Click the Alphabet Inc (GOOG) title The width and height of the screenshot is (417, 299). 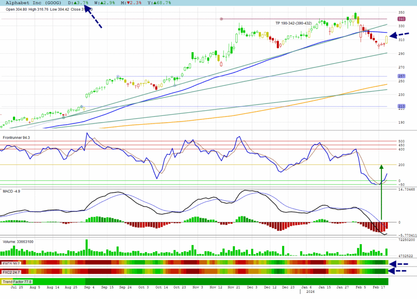(35, 3)
